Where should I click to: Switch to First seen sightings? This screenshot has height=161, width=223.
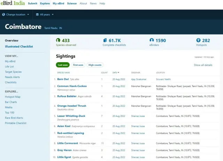coord(78,65)
